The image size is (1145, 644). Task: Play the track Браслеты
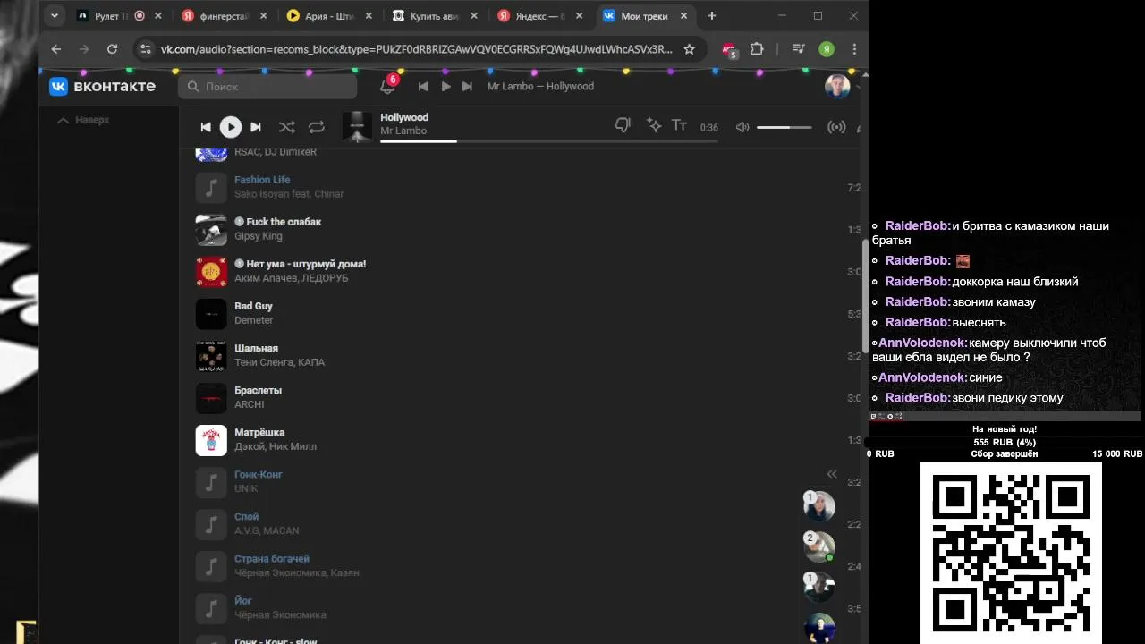click(x=258, y=390)
